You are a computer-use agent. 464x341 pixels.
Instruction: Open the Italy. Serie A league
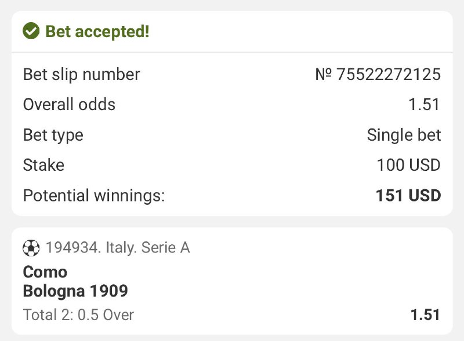point(147,248)
